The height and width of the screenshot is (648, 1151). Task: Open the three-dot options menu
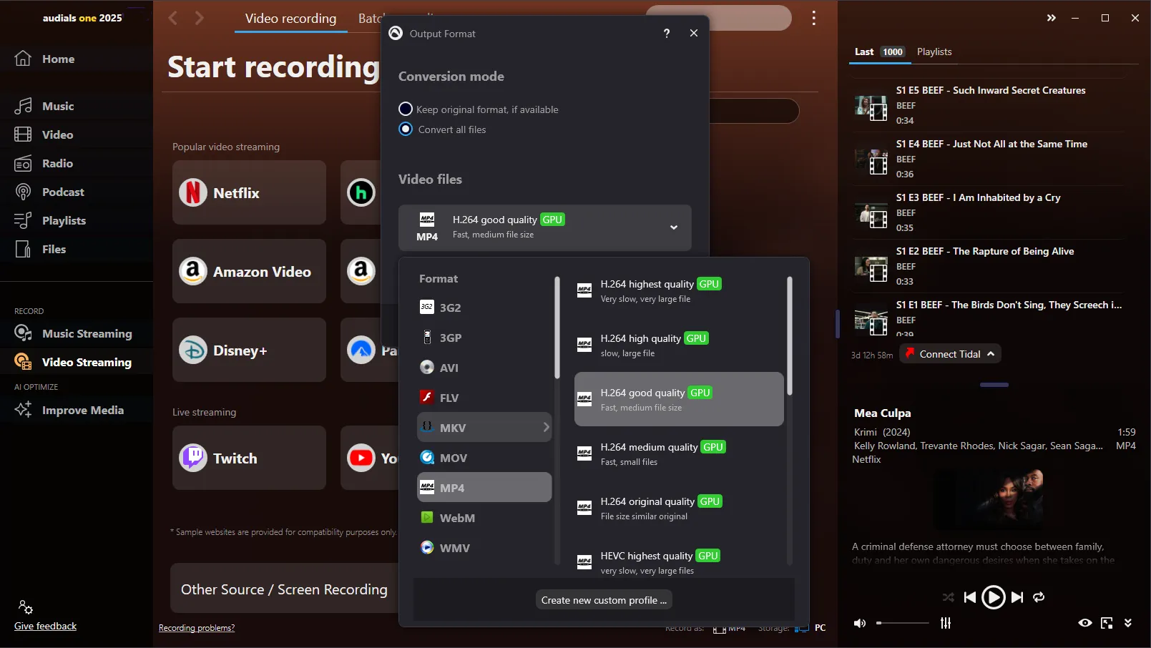[x=813, y=18]
